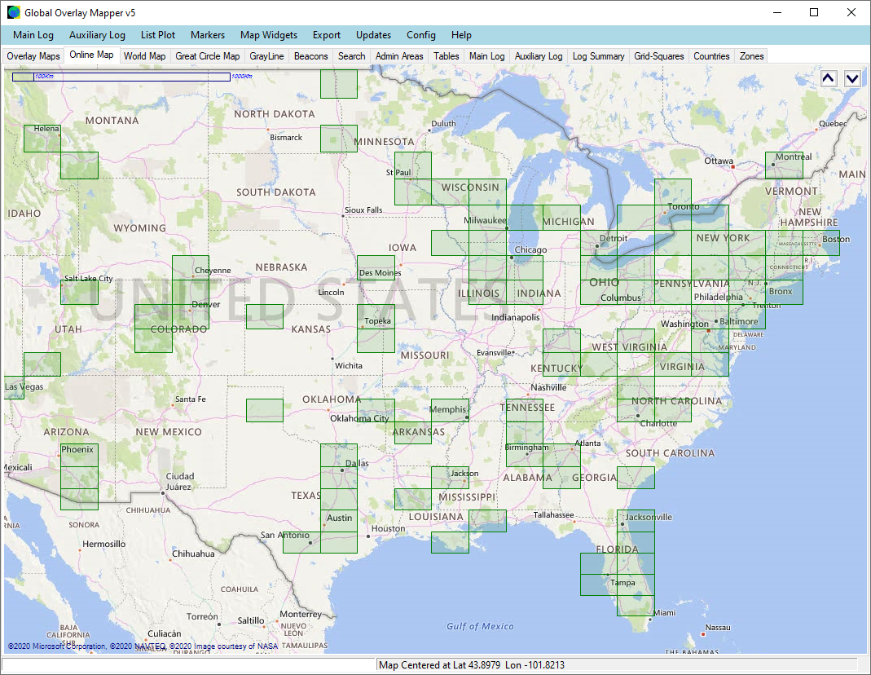The width and height of the screenshot is (871, 675).
Task: Click the Sioux Falls city label
Action: click(x=363, y=210)
